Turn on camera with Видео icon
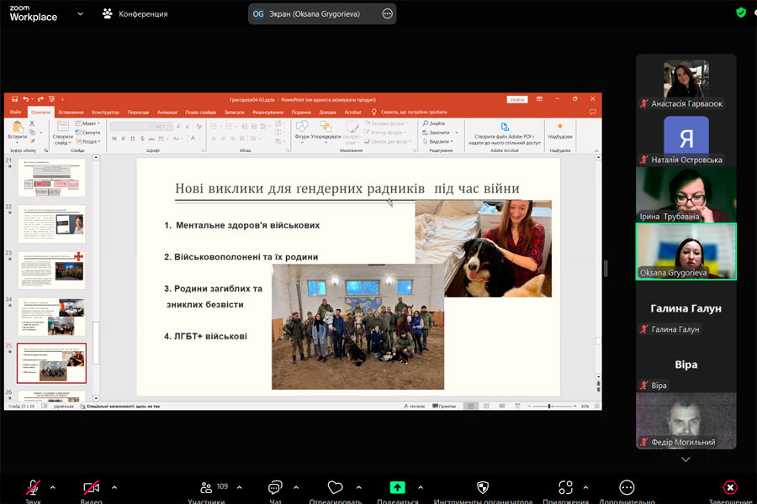This screenshot has height=504, width=757. 91,488
